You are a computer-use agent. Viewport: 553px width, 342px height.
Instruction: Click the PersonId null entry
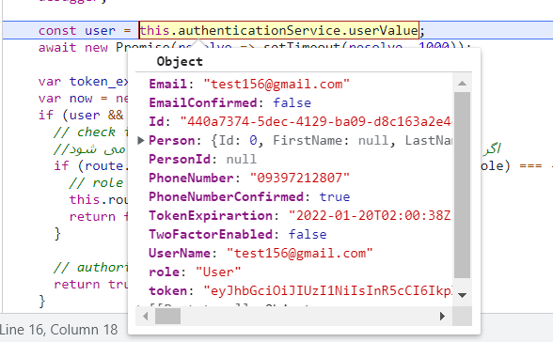pyautogui.click(x=203, y=159)
